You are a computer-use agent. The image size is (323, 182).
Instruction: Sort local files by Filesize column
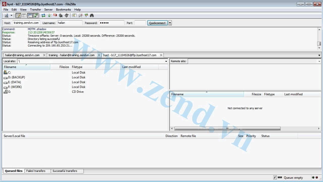60,67
